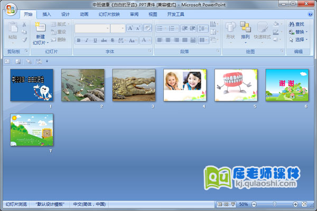Click numbered list icon

[173, 28]
